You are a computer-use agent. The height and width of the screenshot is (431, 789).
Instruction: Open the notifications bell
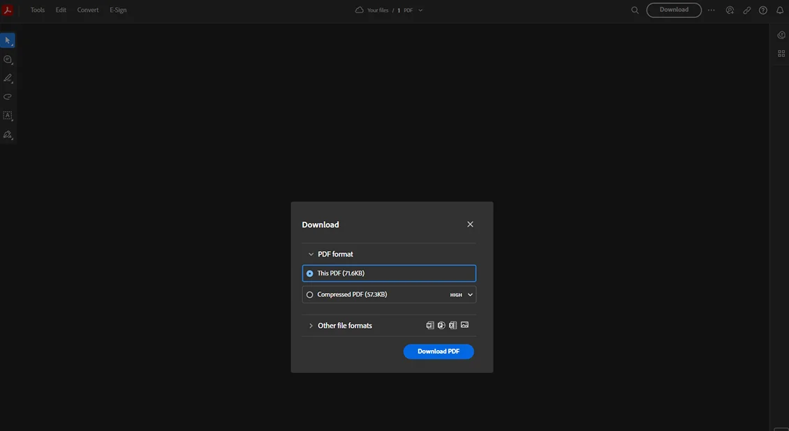coord(780,10)
